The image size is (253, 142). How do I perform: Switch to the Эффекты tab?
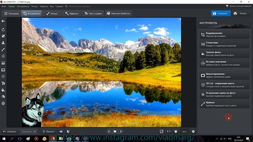72,13
